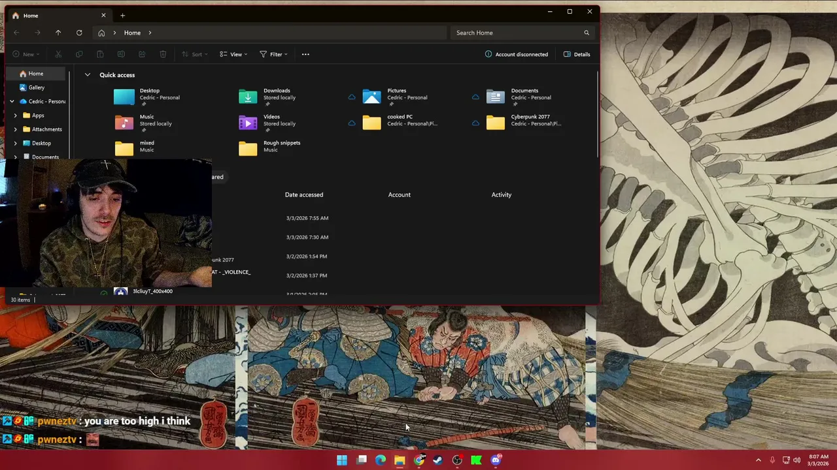Open the Downloads quick access folder
837x470 pixels.
(x=267, y=97)
